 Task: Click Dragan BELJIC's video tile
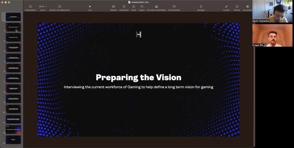tap(272, 35)
